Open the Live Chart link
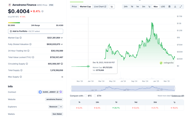This screenshot has width=195, height=117. click(100, 7)
